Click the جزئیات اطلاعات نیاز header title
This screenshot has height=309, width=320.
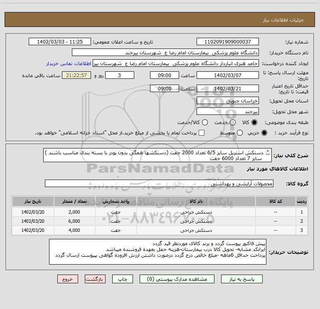click(283, 20)
